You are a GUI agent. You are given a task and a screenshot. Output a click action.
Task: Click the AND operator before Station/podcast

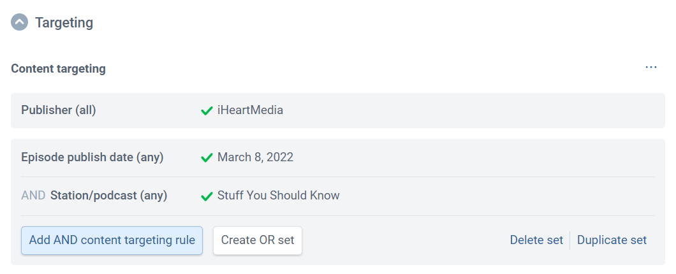click(x=33, y=196)
